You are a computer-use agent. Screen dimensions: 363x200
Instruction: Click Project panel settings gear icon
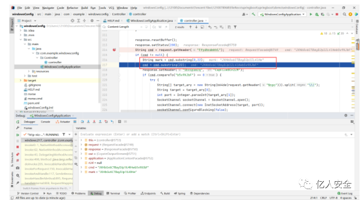[92, 20]
